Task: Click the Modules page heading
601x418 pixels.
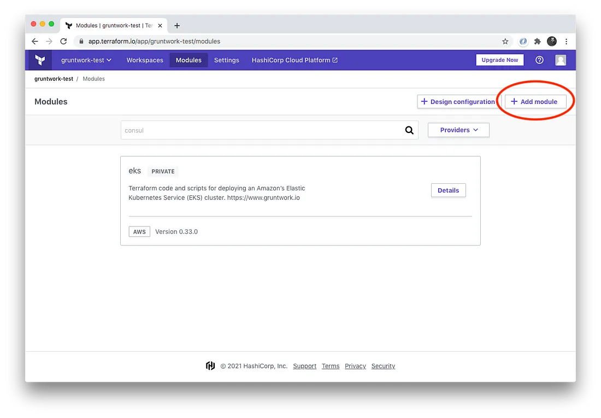Action: (51, 102)
